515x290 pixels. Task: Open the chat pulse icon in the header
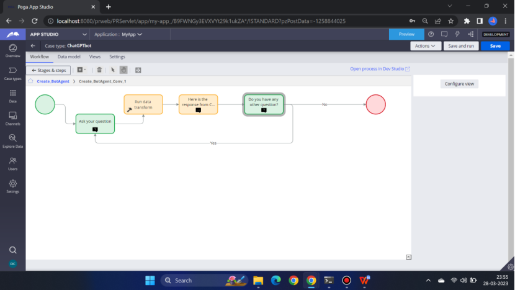pos(444,34)
